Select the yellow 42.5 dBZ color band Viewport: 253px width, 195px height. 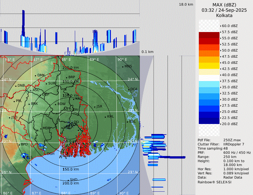(209, 66)
